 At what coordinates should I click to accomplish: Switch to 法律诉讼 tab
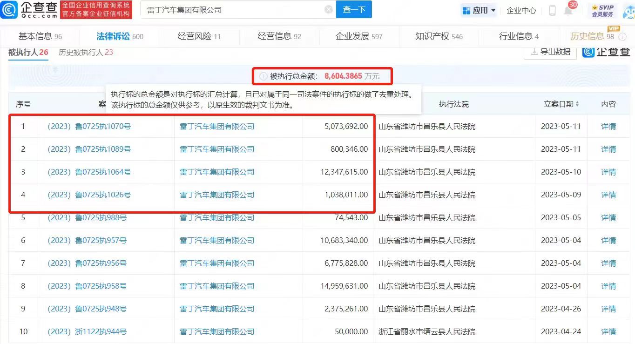pyautogui.click(x=120, y=36)
